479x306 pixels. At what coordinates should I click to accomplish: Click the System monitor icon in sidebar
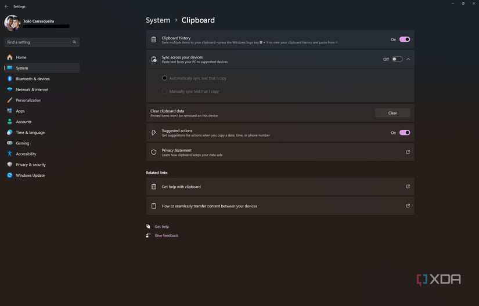[10, 68]
